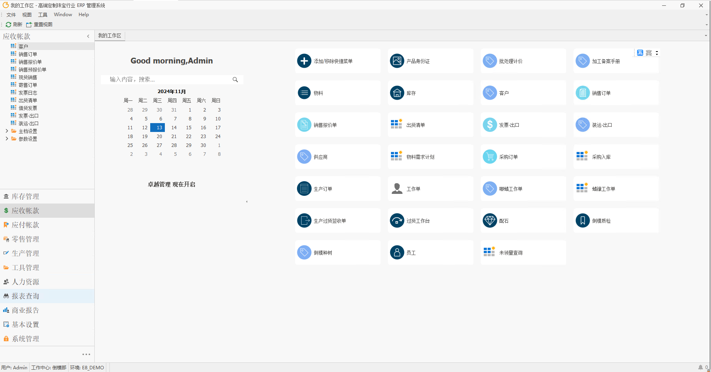Click the 刷新 refresh button
Viewport: 711px width, 372px height.
coord(14,24)
